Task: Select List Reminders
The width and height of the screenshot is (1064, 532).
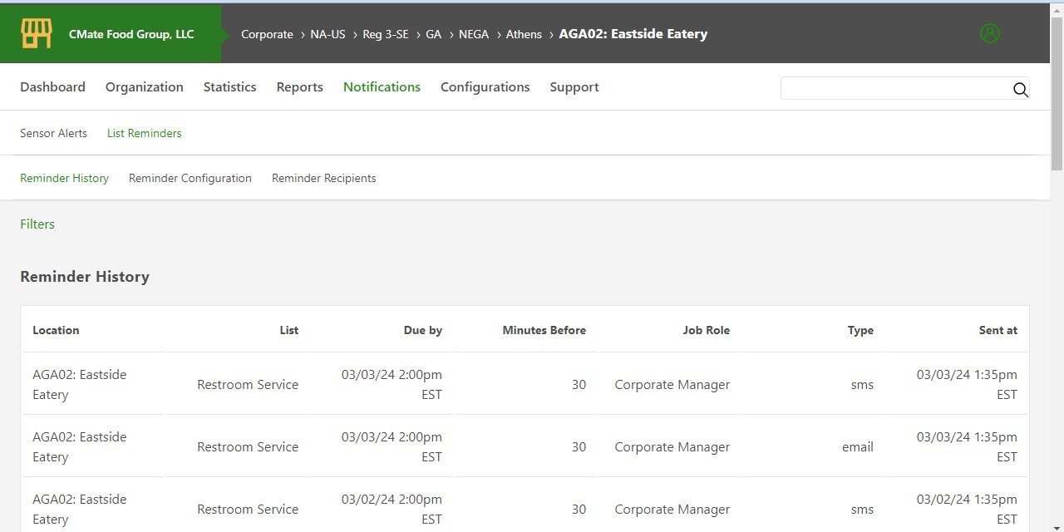Action: pyautogui.click(x=144, y=133)
